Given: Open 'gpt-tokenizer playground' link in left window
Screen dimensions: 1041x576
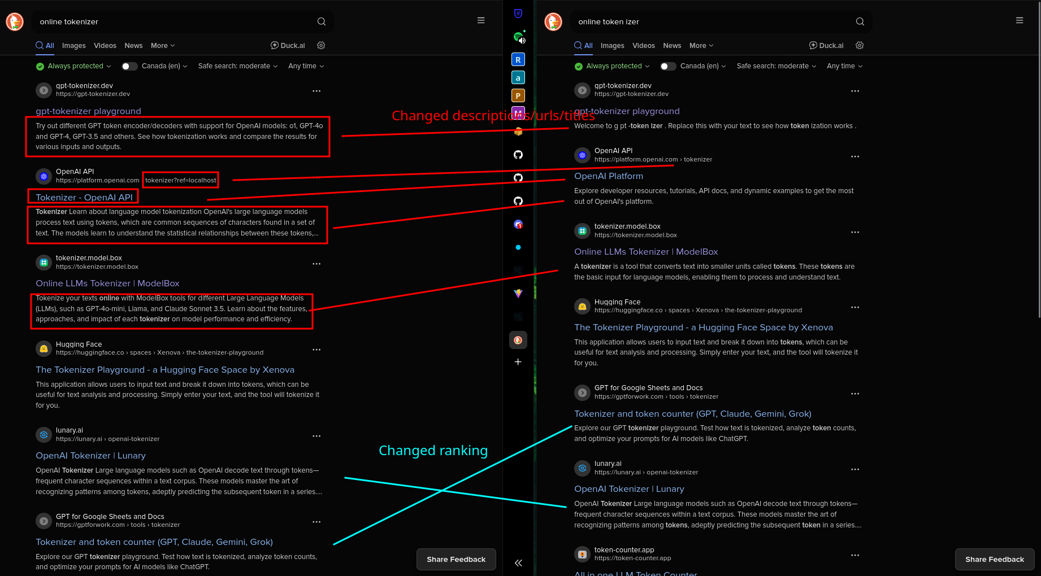Looking at the screenshot, I should point(88,111).
